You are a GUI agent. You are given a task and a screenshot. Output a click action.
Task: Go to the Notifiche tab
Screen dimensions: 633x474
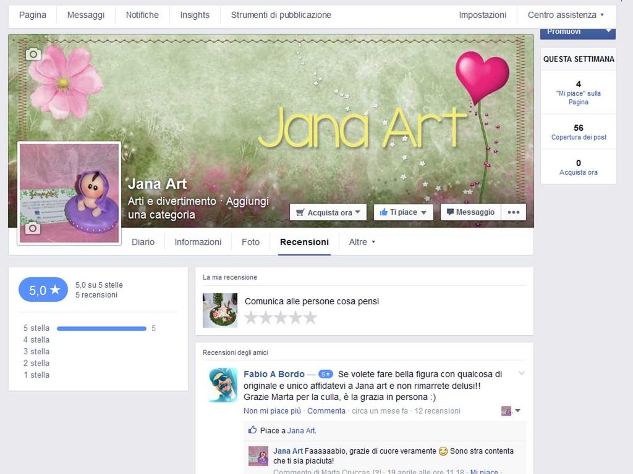[142, 15]
